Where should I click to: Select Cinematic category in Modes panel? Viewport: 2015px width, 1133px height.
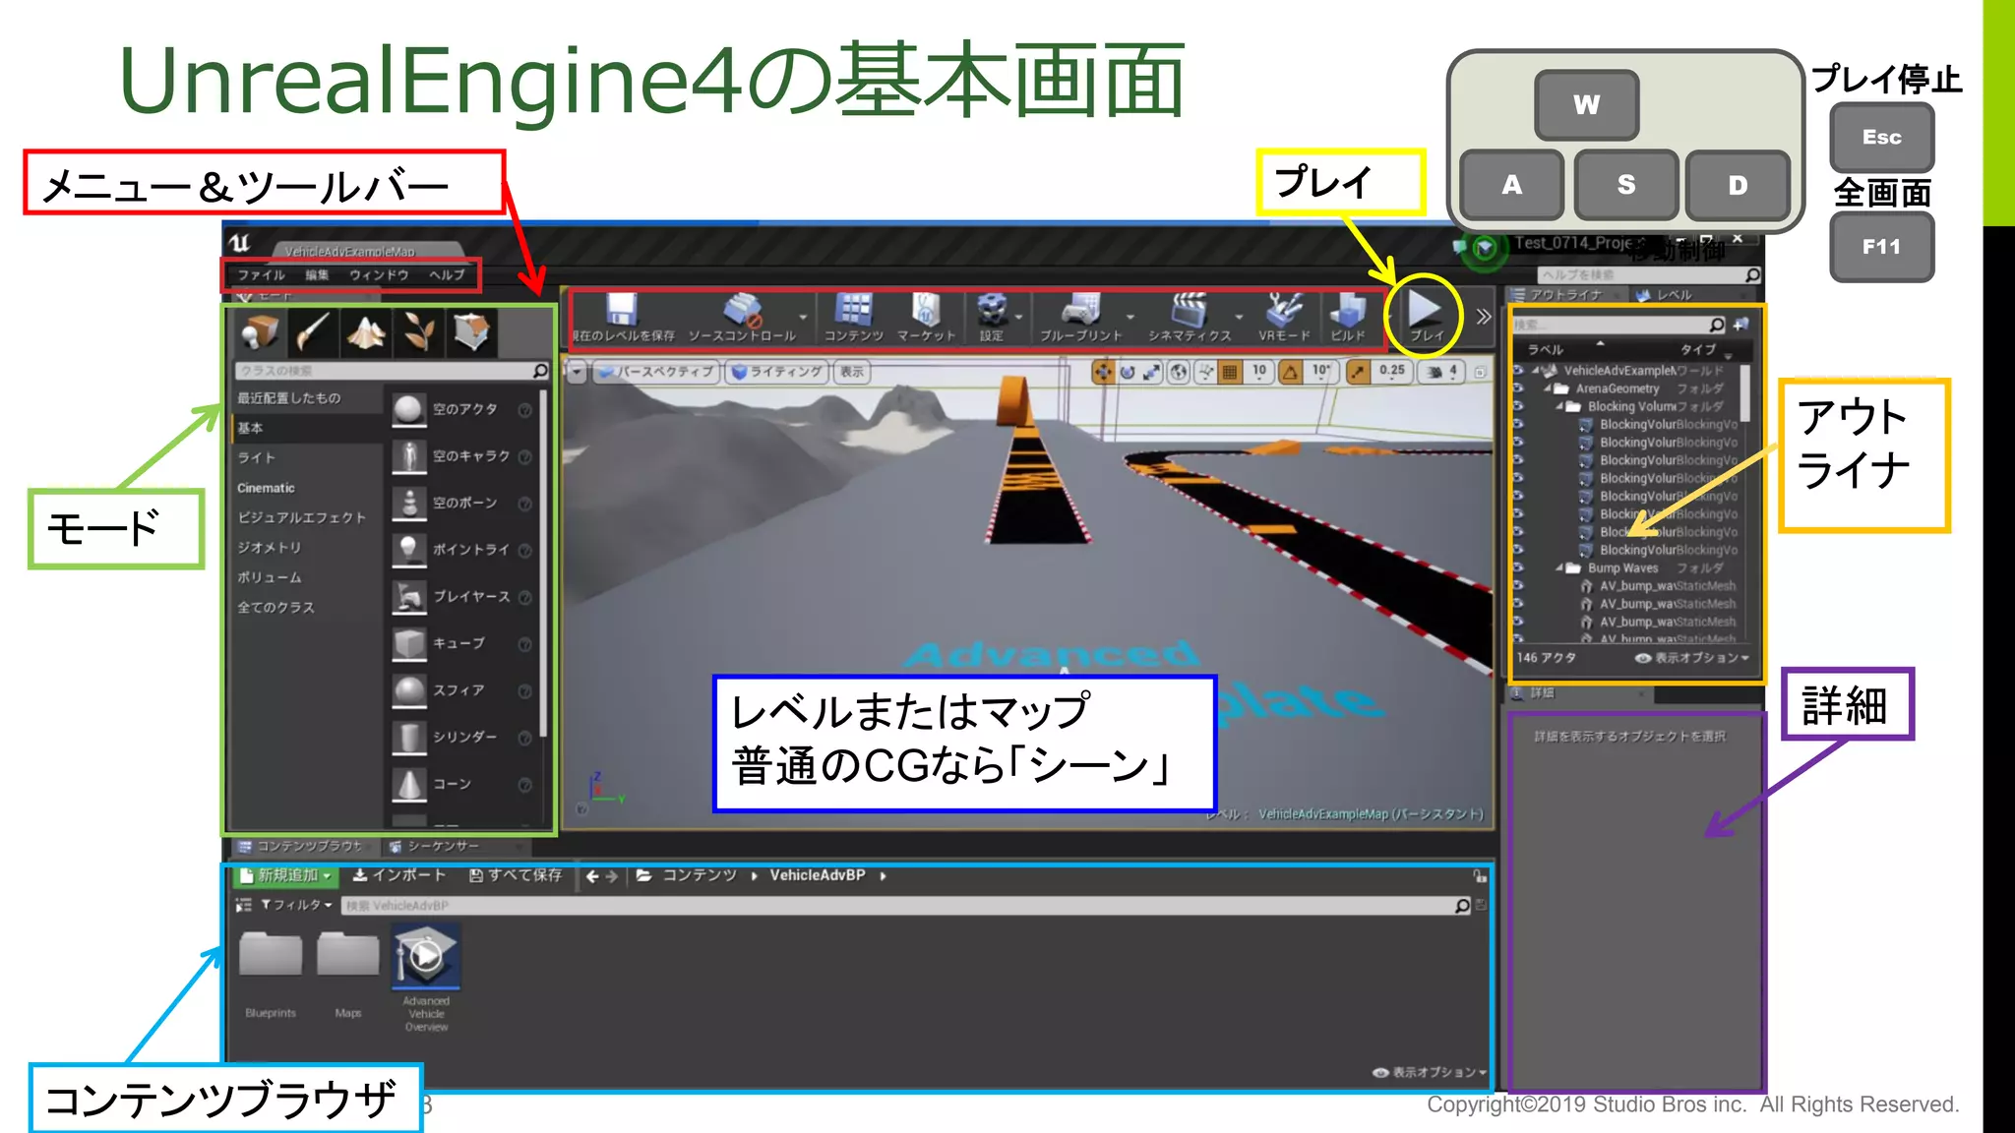coord(266,488)
